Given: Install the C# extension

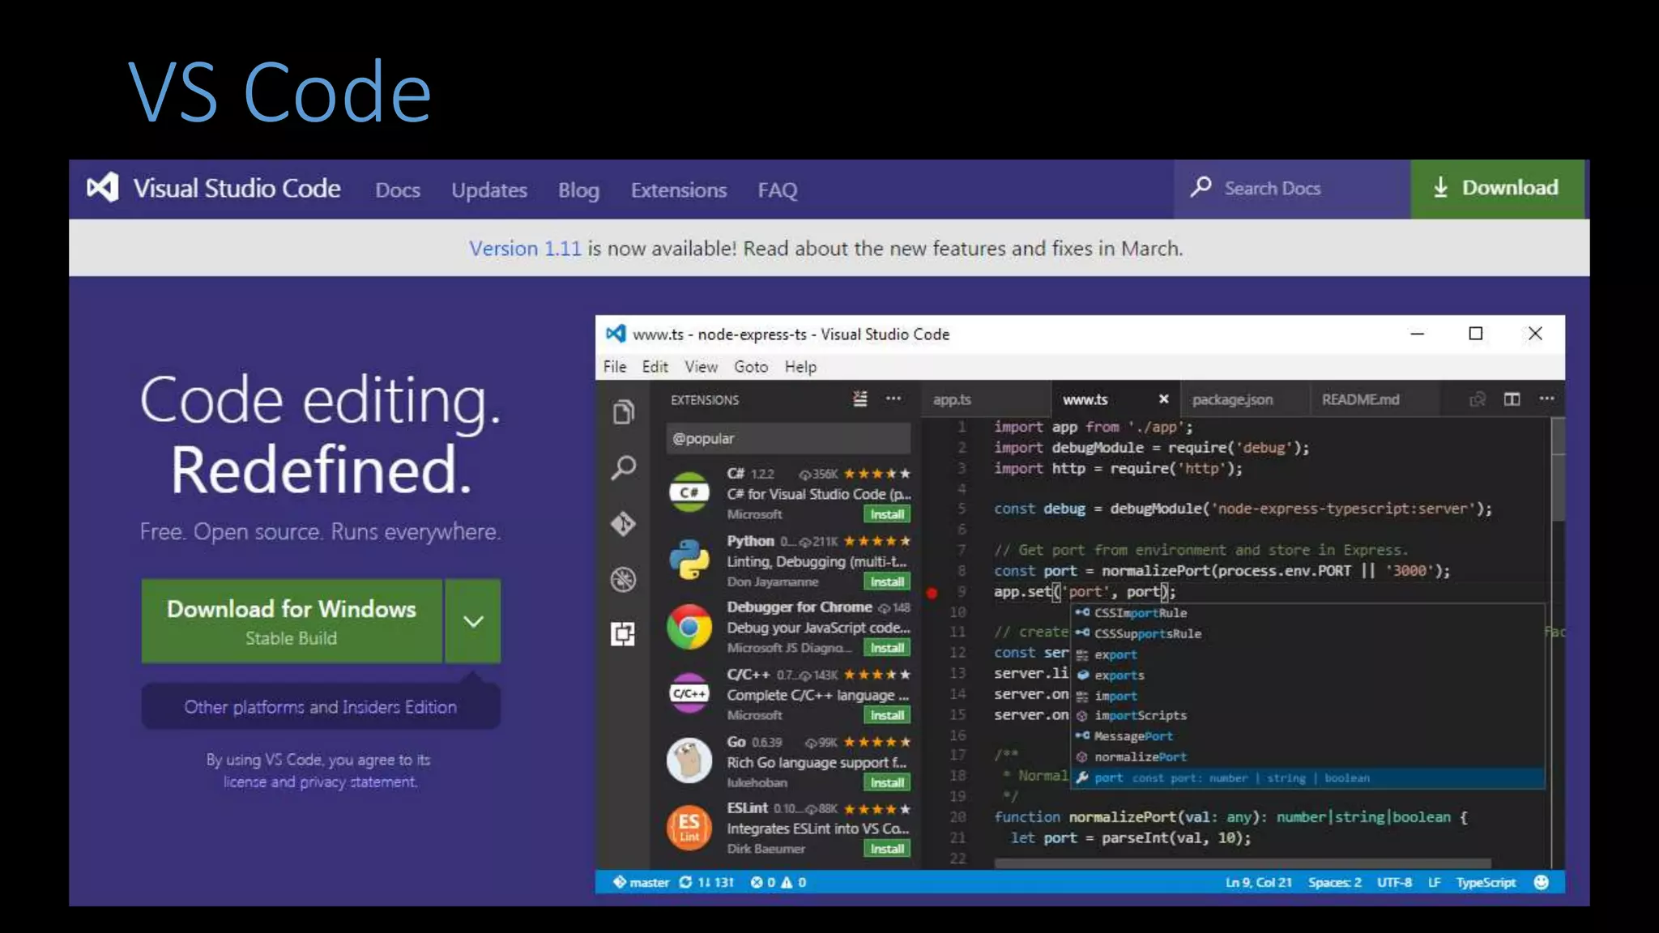Looking at the screenshot, I should click(x=887, y=514).
